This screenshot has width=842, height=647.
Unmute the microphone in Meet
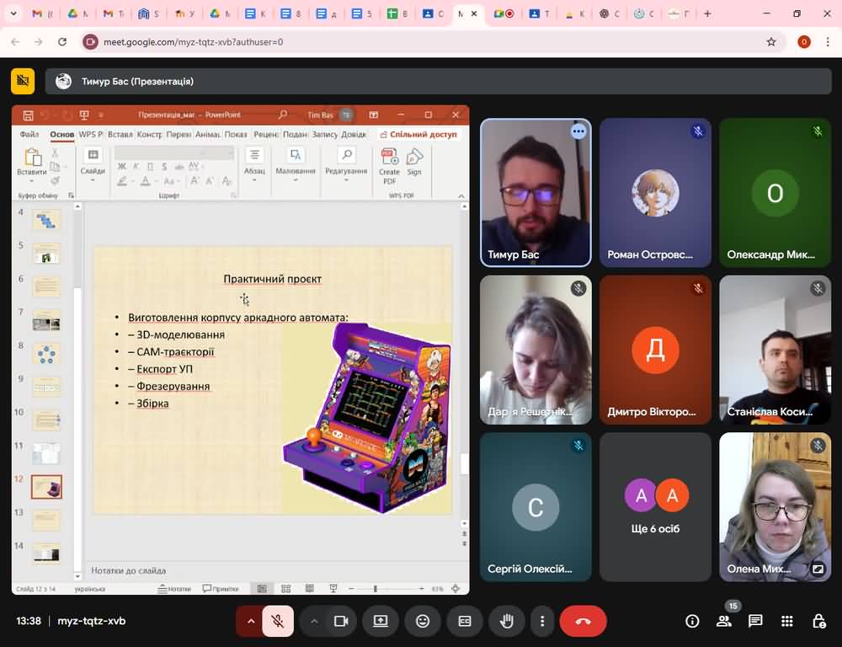coord(277,621)
